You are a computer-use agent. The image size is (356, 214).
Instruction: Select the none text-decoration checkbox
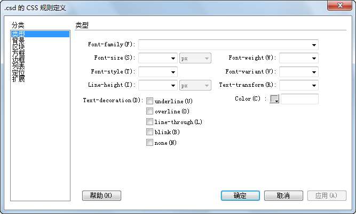tap(150, 142)
